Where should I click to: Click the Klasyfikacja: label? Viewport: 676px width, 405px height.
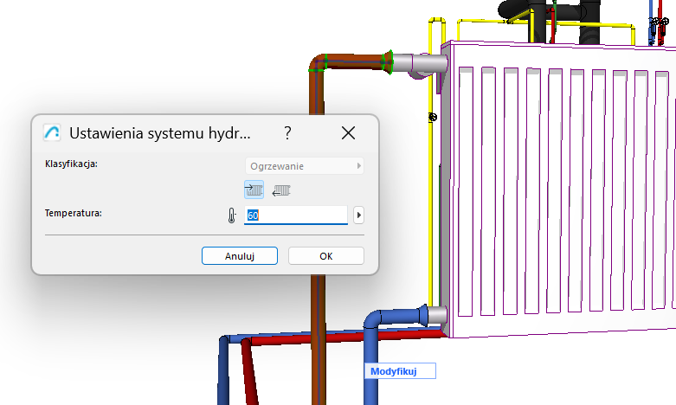pyautogui.click(x=72, y=164)
